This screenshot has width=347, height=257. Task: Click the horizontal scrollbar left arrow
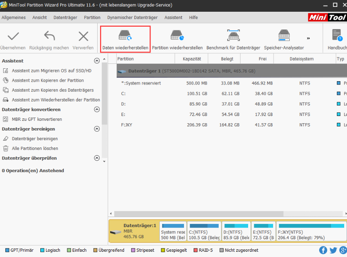pos(111,214)
